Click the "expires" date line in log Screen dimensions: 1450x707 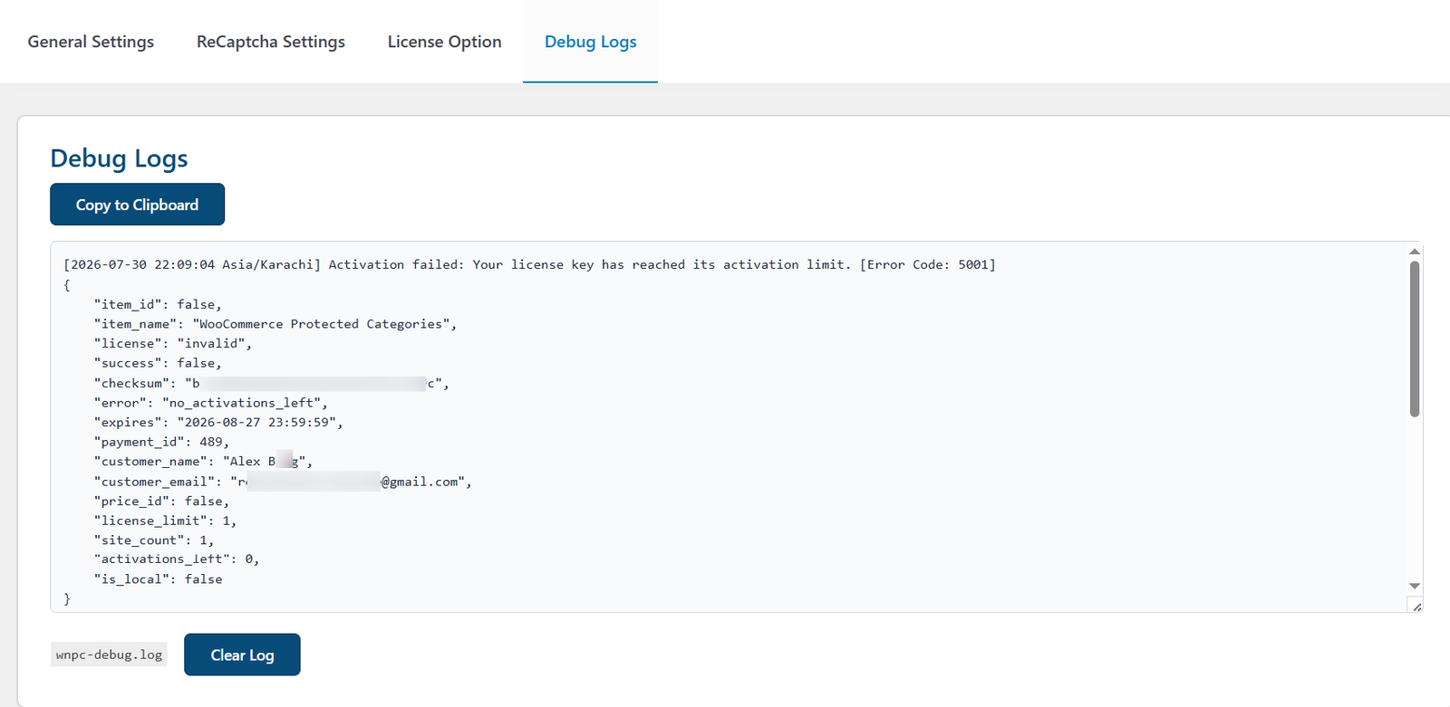click(218, 423)
